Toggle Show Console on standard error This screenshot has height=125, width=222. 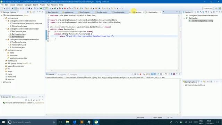(x=155, y=74)
